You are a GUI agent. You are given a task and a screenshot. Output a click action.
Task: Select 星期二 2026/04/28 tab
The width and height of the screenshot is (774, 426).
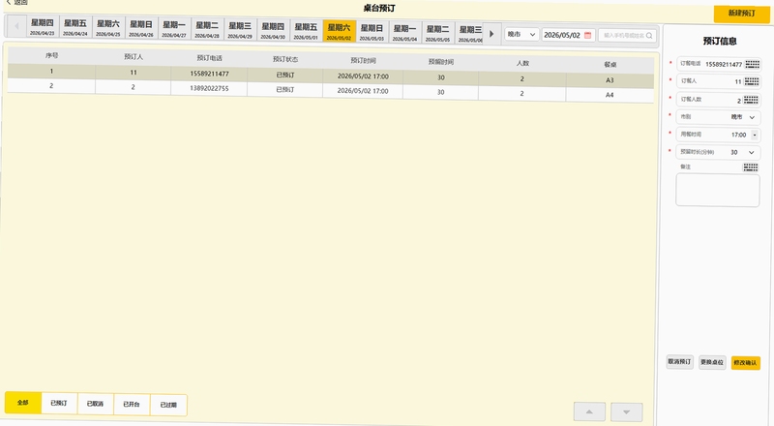tap(207, 29)
